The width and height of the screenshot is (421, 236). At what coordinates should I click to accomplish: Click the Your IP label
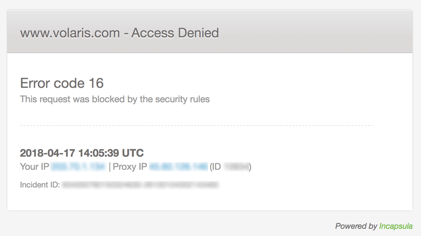(35, 167)
